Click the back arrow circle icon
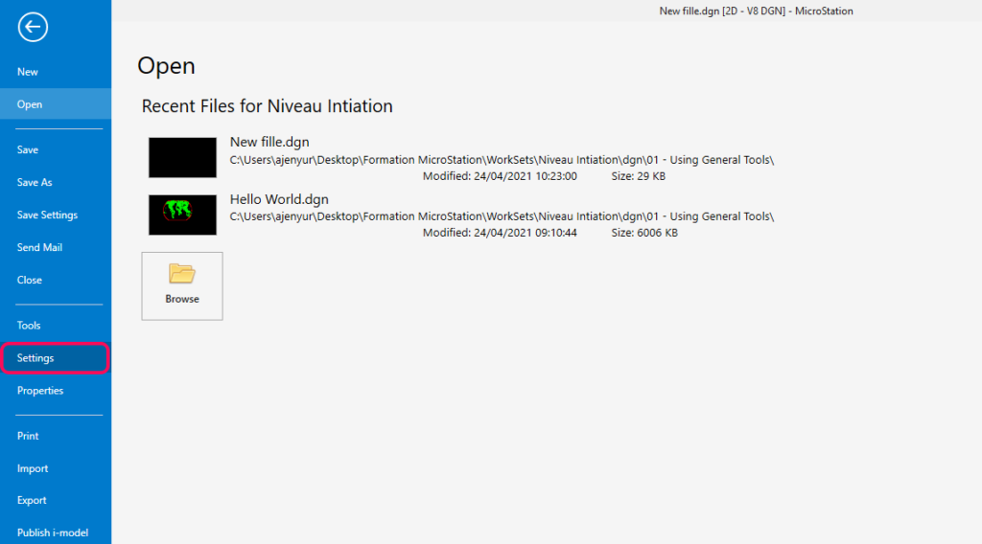The image size is (982, 544). (x=33, y=27)
